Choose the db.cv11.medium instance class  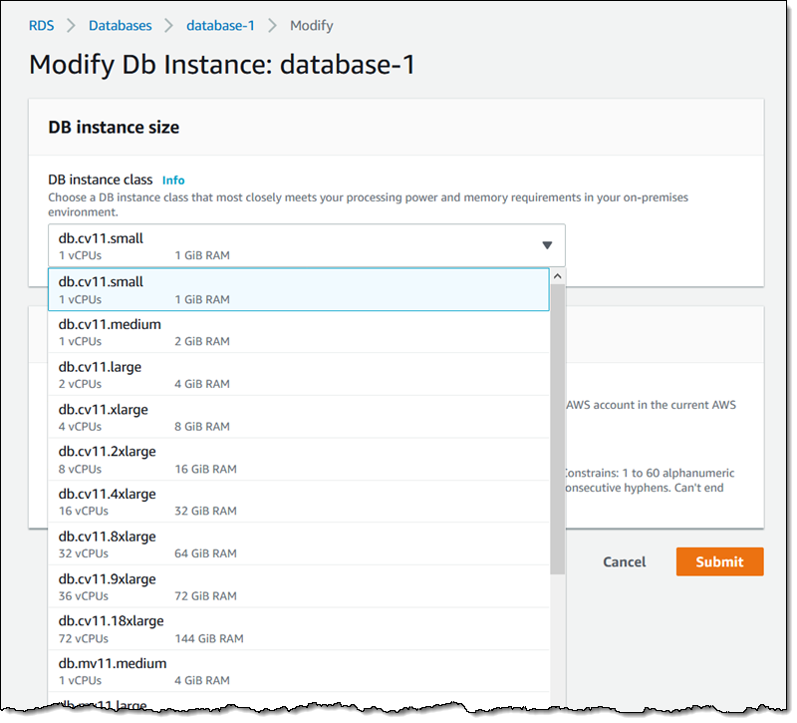(299, 332)
